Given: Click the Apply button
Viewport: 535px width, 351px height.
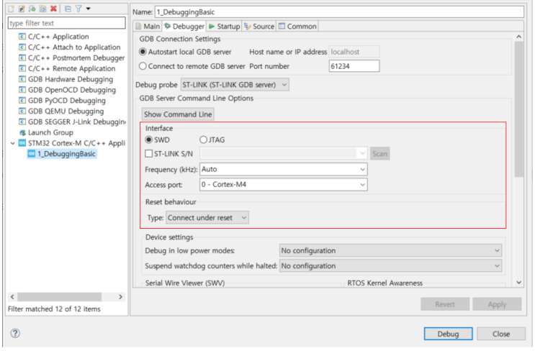Looking at the screenshot, I should coord(497,304).
